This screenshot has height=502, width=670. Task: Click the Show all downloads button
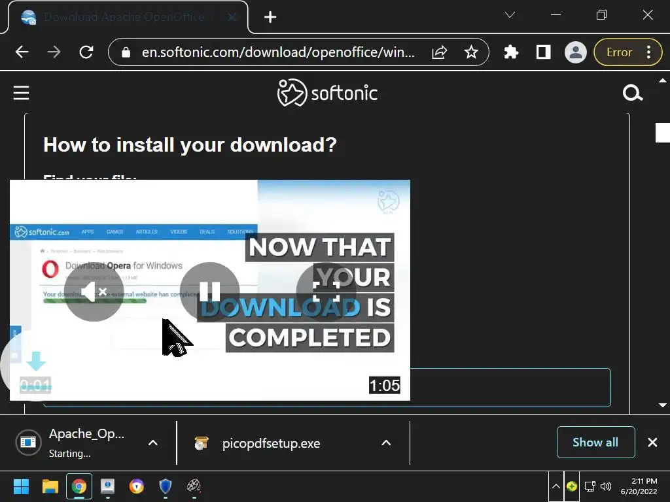point(595,443)
